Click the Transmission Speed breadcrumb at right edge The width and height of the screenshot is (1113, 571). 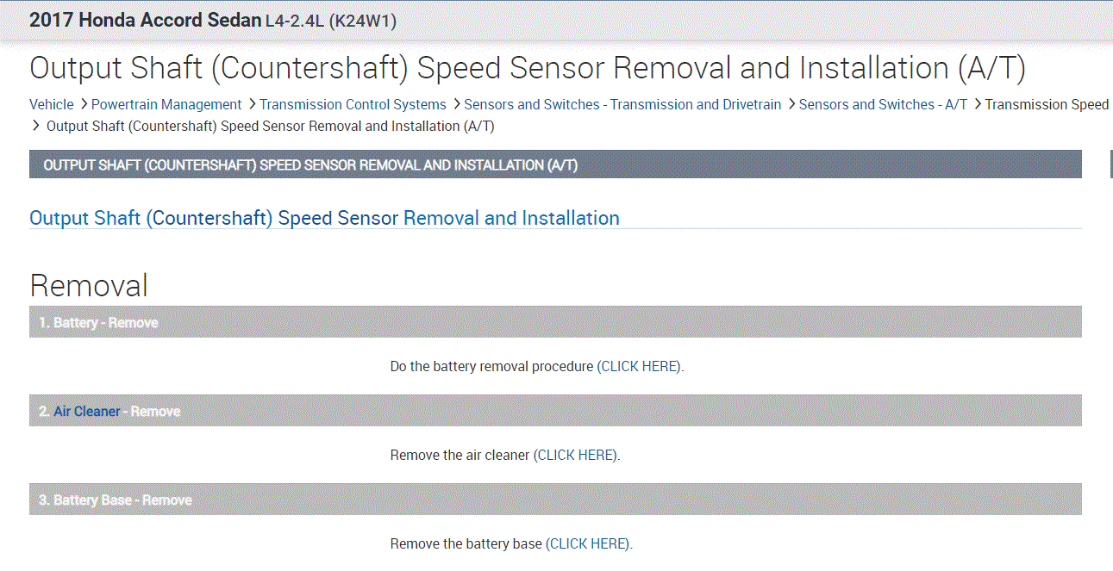point(1047,104)
